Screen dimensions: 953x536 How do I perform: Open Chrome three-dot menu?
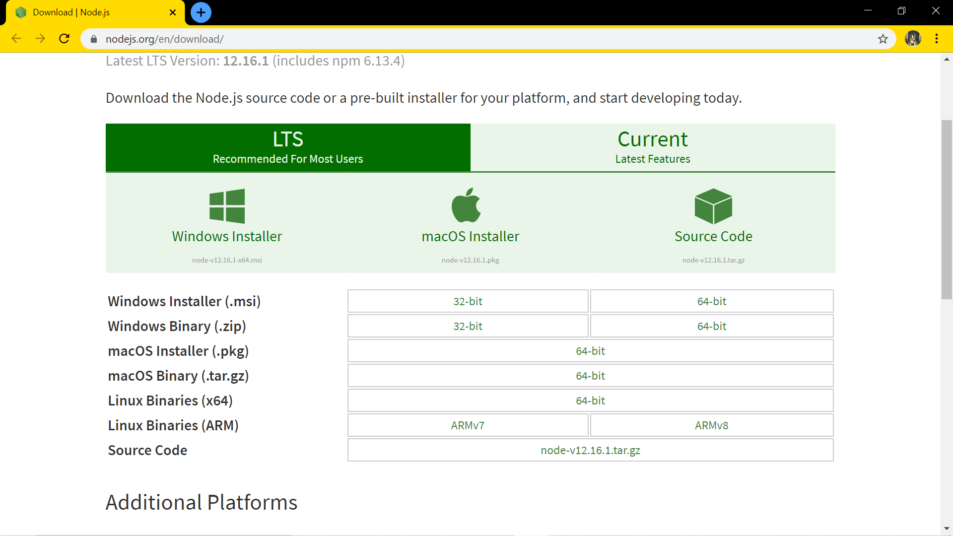click(x=936, y=39)
